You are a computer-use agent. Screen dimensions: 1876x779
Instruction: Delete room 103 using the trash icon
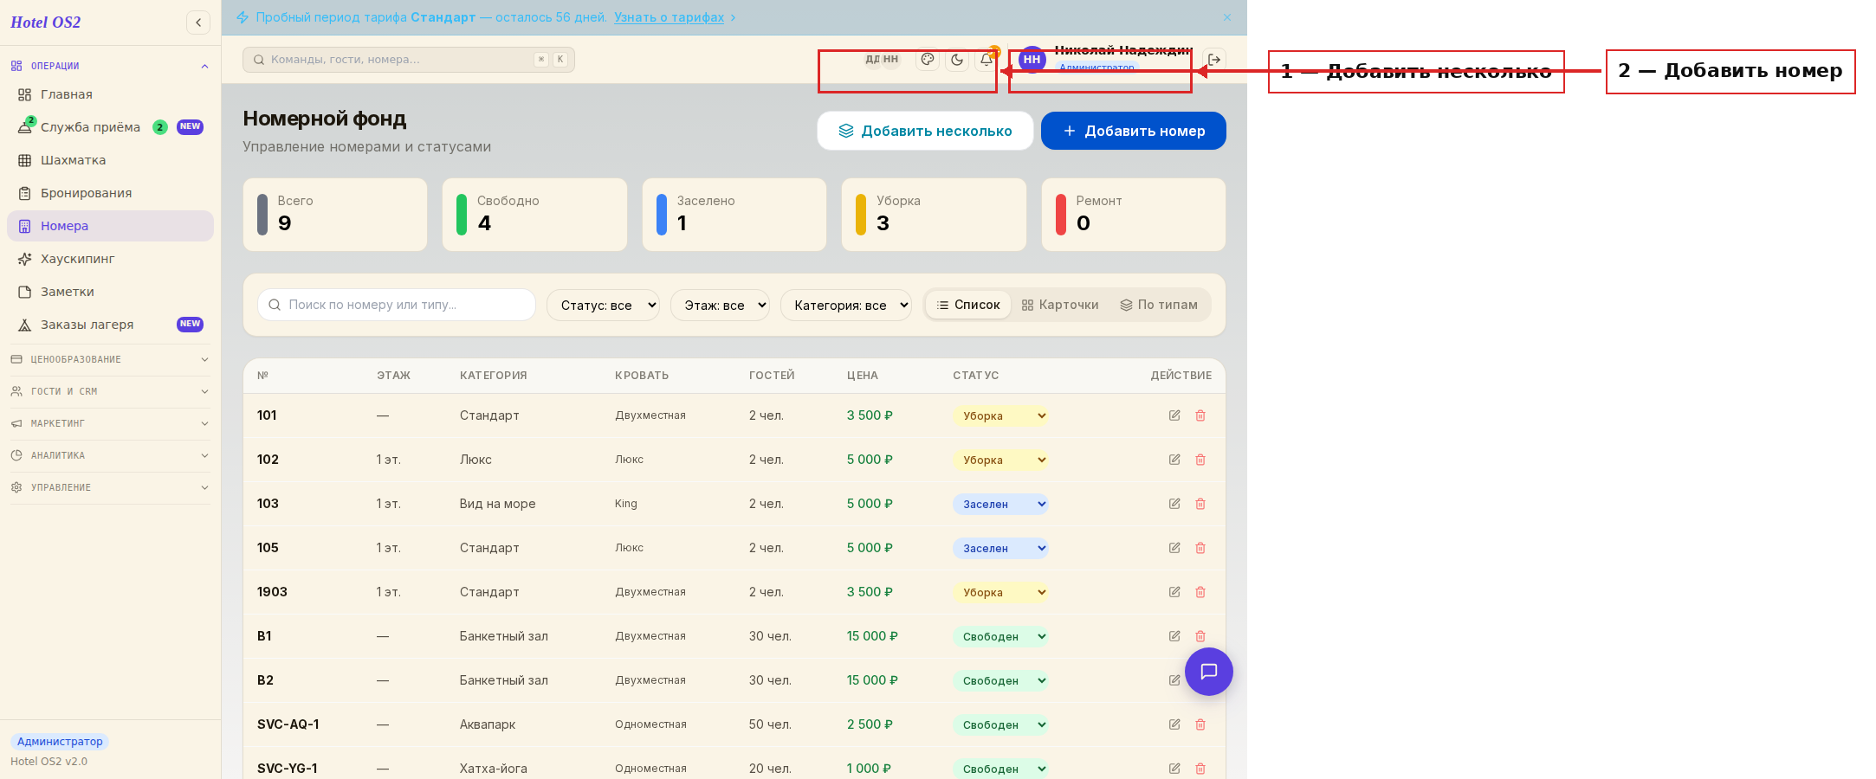coord(1200,504)
